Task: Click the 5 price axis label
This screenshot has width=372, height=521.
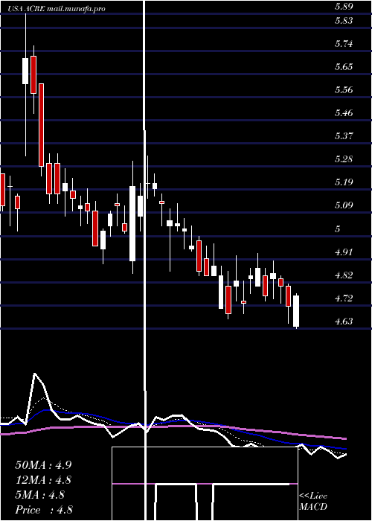Action: pos(338,228)
